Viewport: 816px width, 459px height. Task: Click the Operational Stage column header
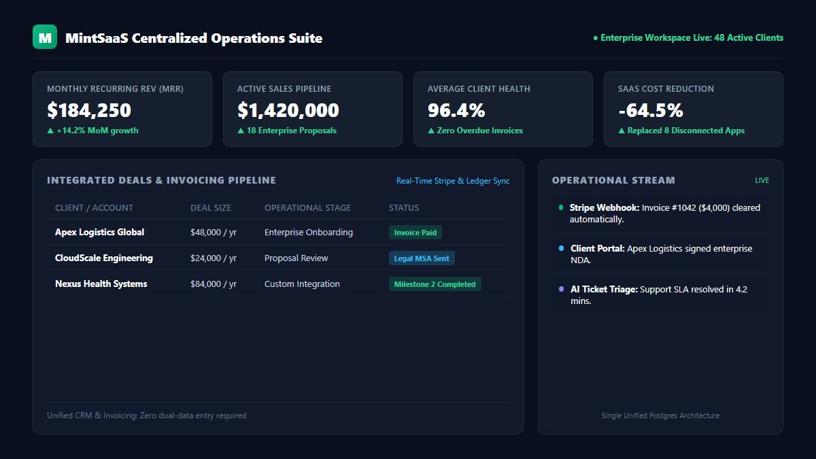[308, 208]
